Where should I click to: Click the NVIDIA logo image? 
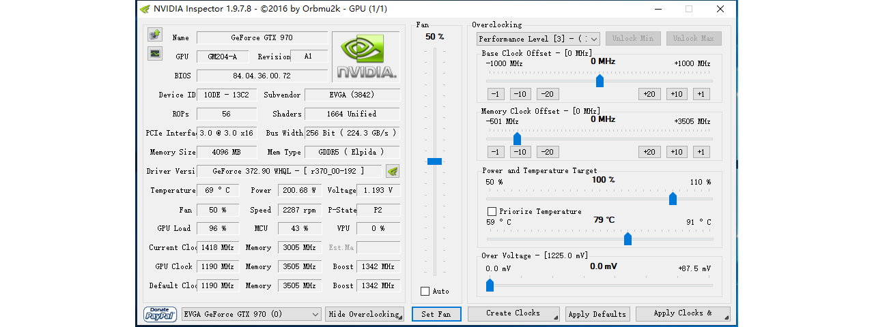367,57
